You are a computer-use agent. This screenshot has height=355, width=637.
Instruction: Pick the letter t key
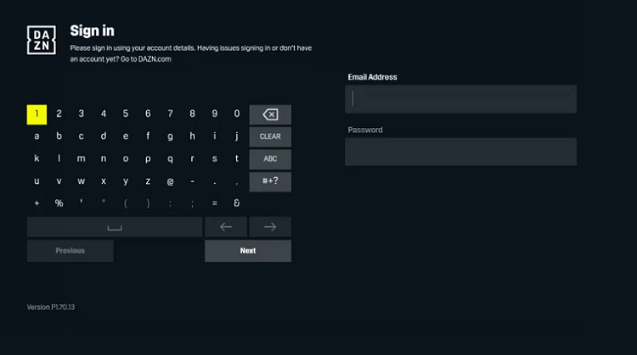237,158
